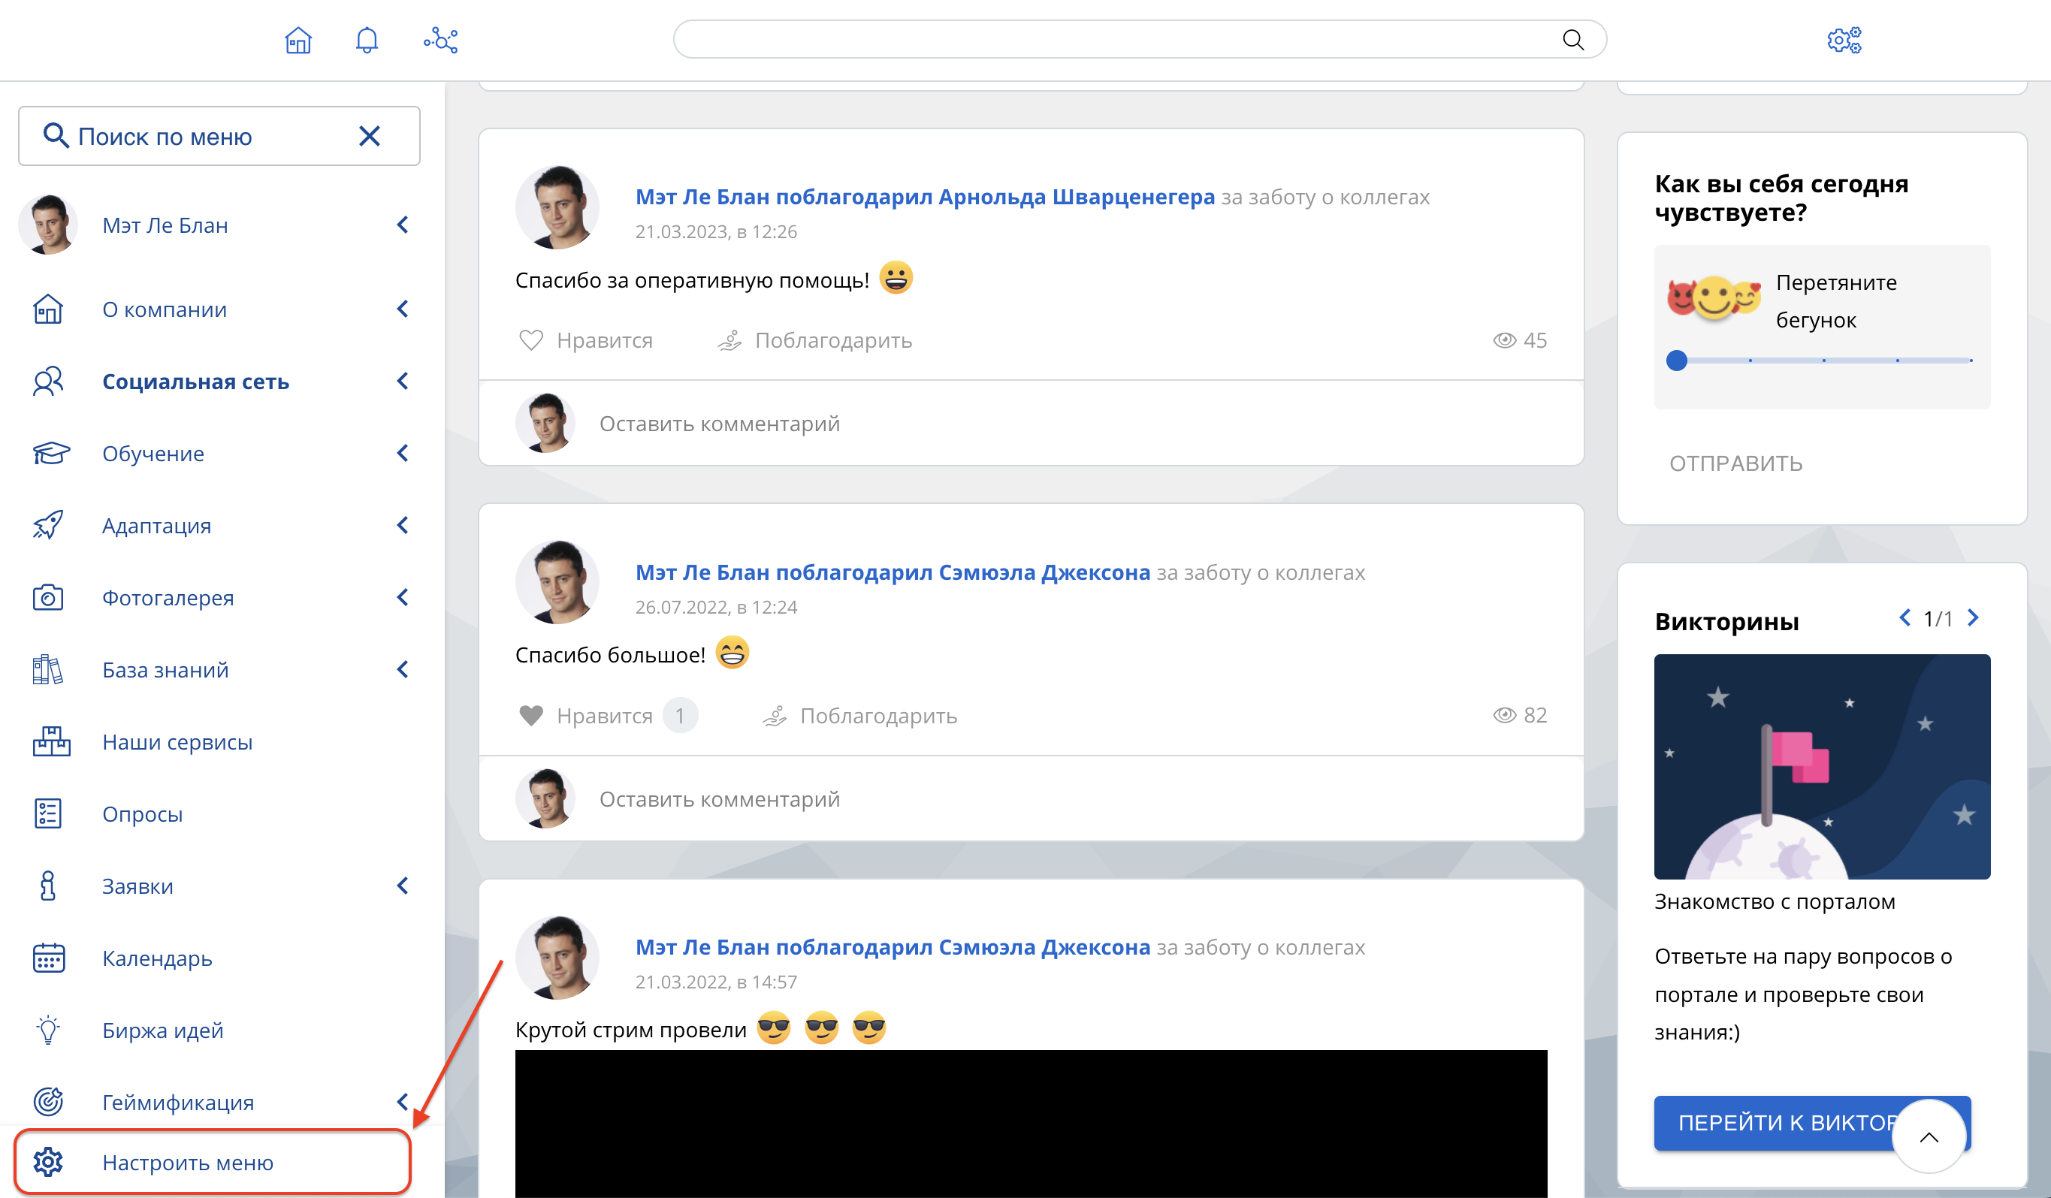The height and width of the screenshot is (1198, 2051).
Task: Click ПЕРЕЙТИ К ВИКТОРИНЕ button
Action: pyautogui.click(x=1812, y=1122)
